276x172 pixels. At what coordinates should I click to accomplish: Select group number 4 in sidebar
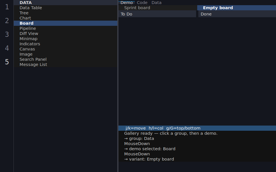coord(7,48)
